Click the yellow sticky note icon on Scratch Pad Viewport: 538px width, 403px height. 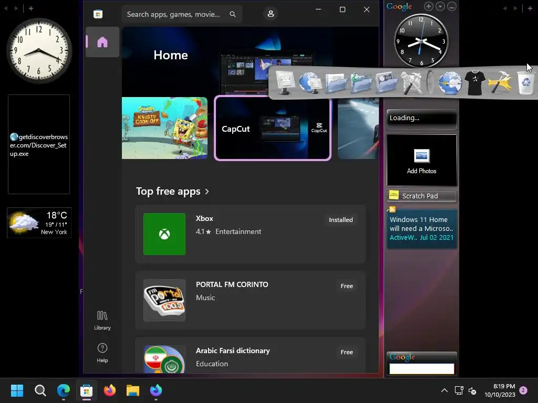click(394, 195)
